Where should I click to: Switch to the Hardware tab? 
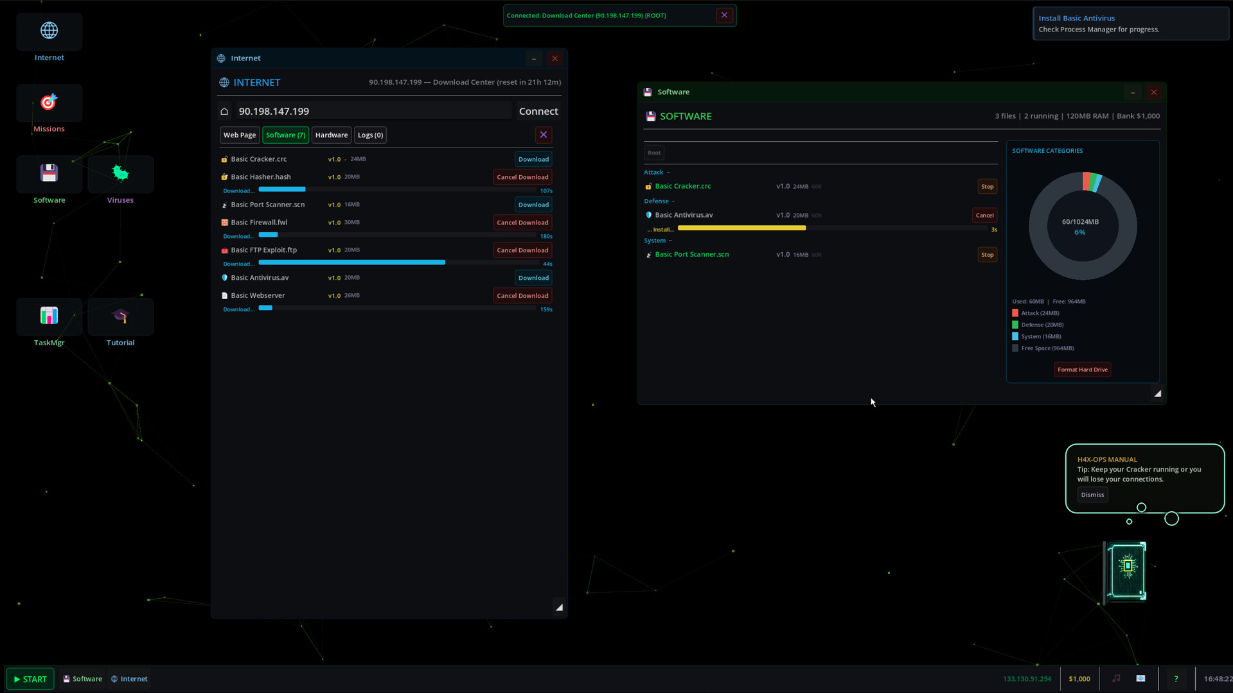pyautogui.click(x=331, y=135)
